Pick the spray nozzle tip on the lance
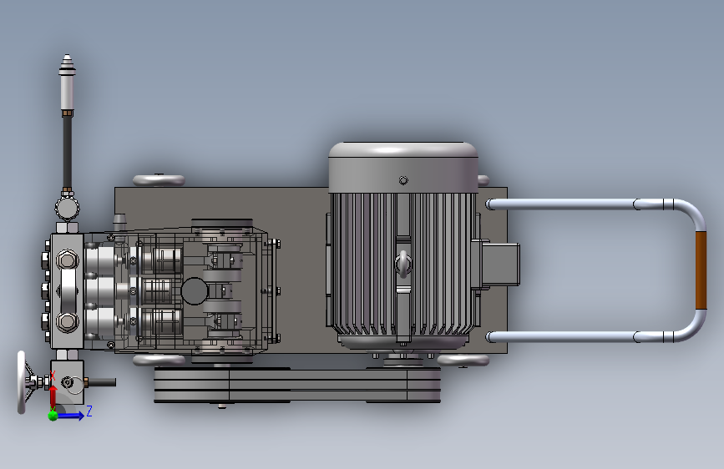The width and height of the screenshot is (724, 469). point(67,63)
